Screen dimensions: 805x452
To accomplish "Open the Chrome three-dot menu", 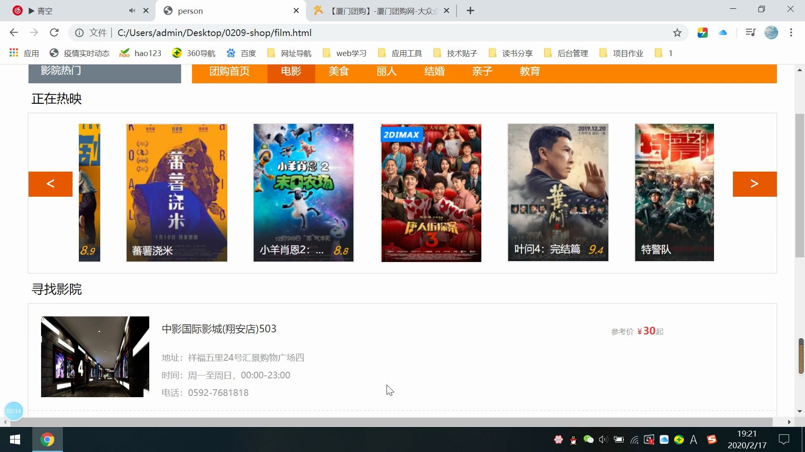I will 791,33.
